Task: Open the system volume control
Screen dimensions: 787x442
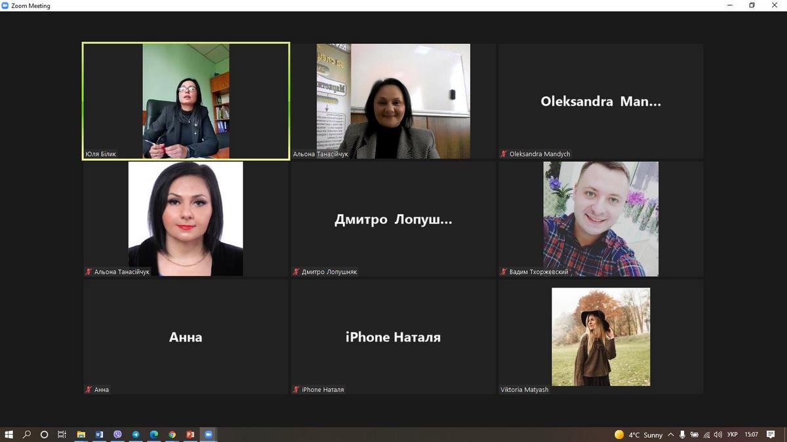Action: click(718, 435)
